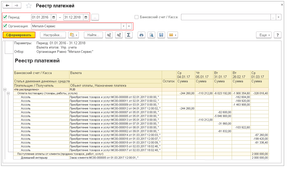Collapse the <Не распределено> group

(5, 89)
